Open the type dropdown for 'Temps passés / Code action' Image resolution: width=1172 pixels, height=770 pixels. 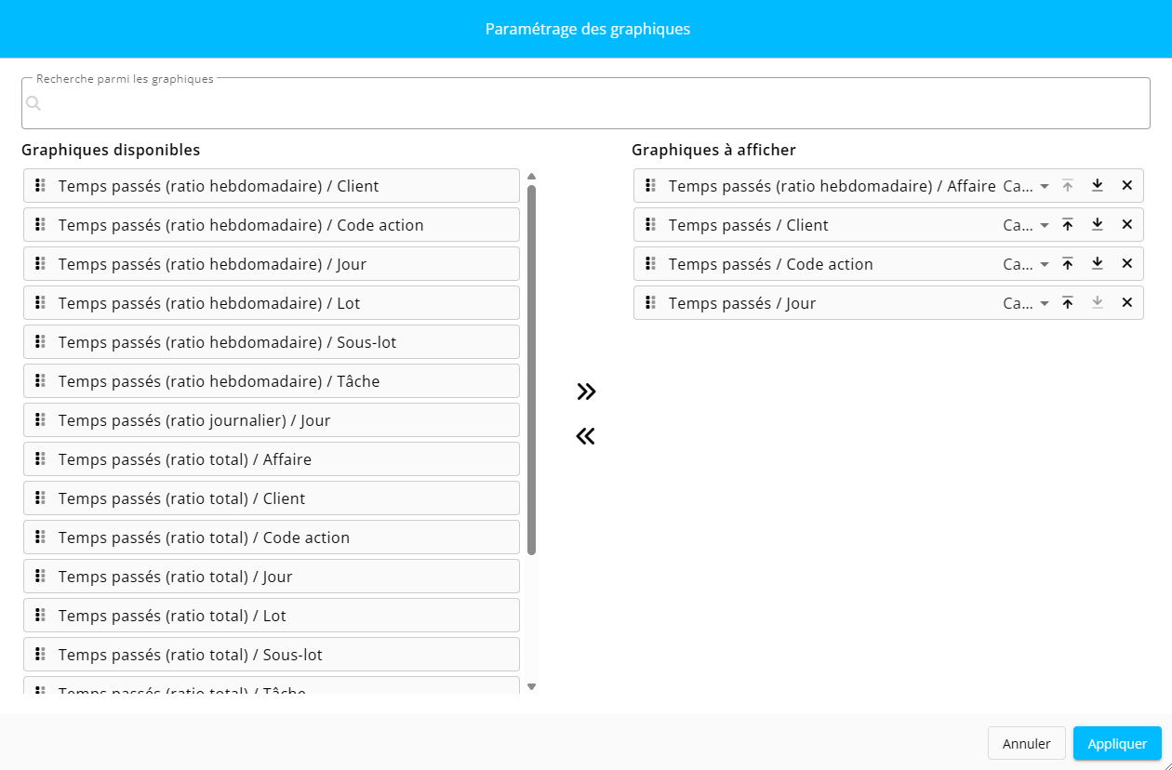pos(1027,264)
